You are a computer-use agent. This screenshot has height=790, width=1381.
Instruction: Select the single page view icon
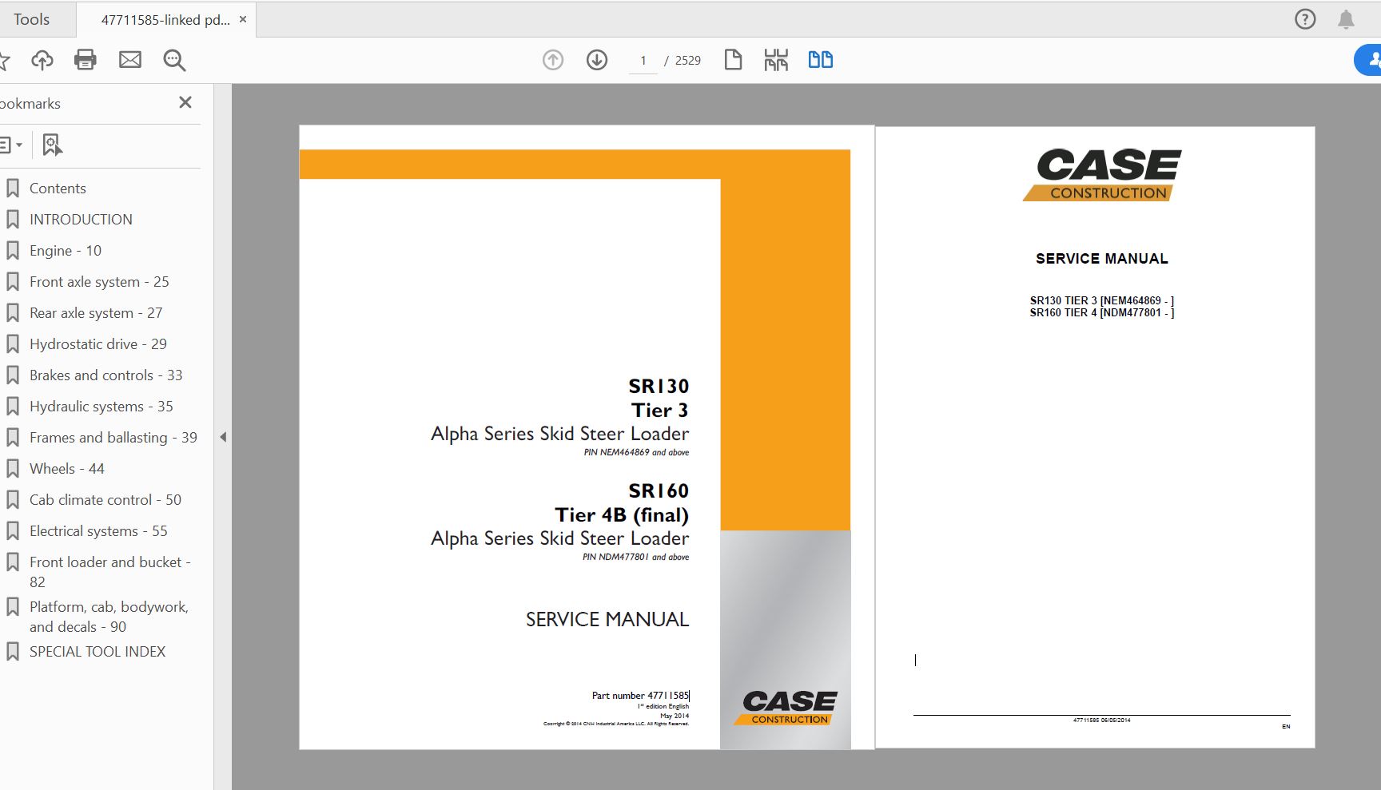(733, 60)
